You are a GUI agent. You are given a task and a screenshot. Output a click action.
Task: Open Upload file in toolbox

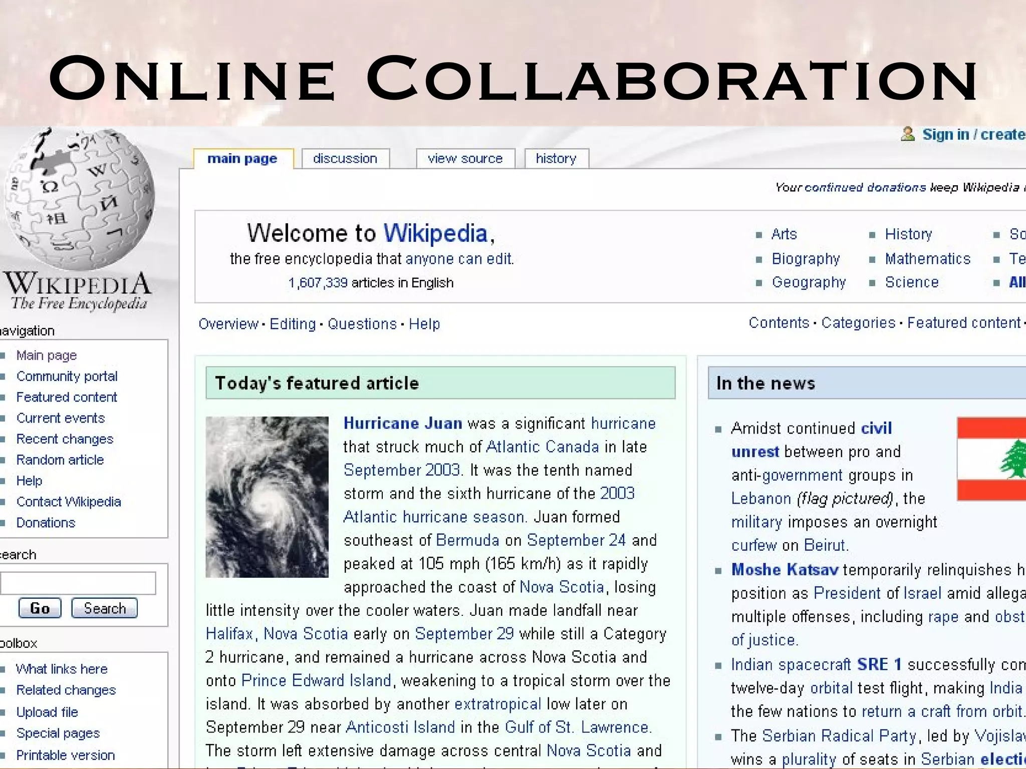pos(47,712)
